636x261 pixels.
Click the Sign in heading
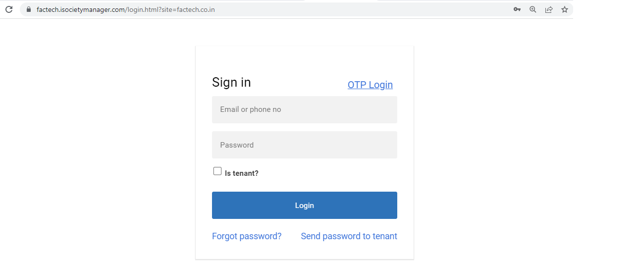coord(231,82)
